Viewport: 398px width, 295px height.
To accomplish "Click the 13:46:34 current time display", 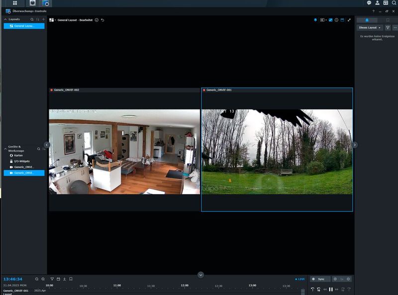I will pos(13,279).
